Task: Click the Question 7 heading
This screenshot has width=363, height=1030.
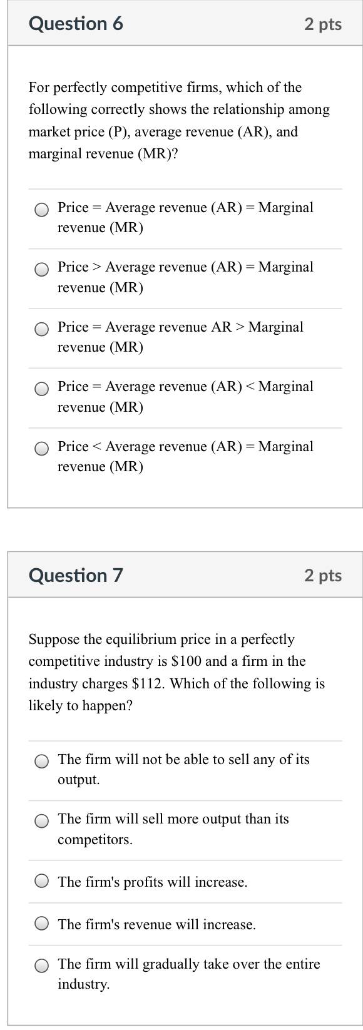Action: click(x=76, y=575)
